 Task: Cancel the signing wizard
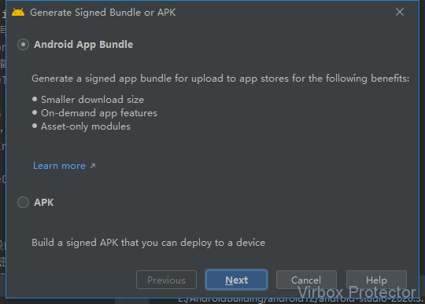[x=306, y=280]
